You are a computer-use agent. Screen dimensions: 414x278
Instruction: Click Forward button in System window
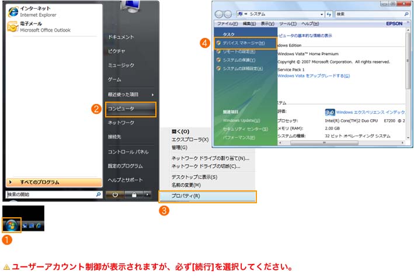(x=228, y=14)
